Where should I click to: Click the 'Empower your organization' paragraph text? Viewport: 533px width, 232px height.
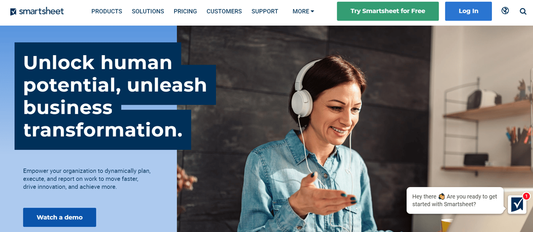[x=87, y=179]
